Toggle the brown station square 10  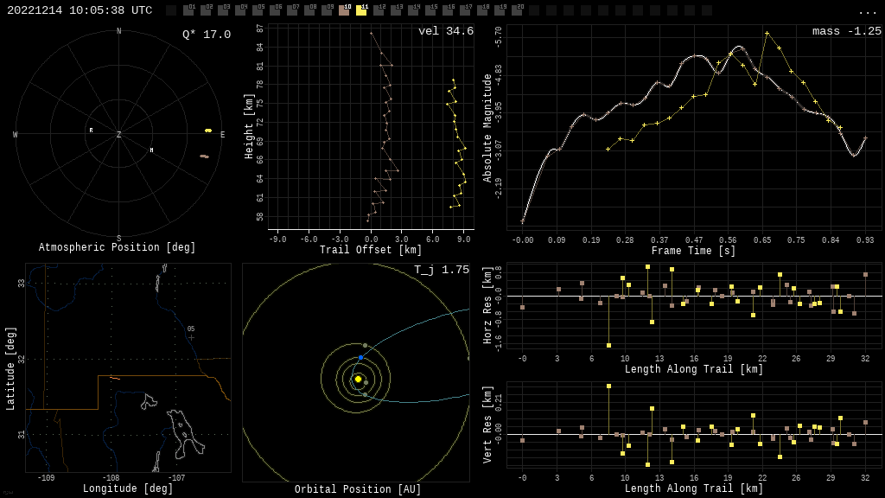point(344,10)
